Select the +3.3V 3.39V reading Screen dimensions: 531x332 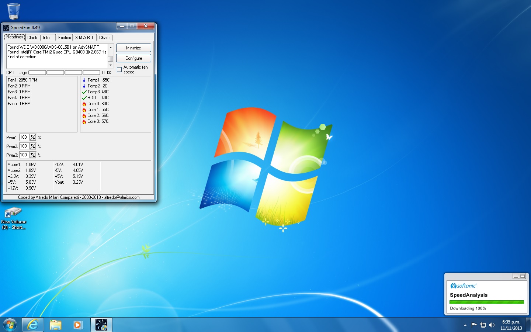(22, 176)
